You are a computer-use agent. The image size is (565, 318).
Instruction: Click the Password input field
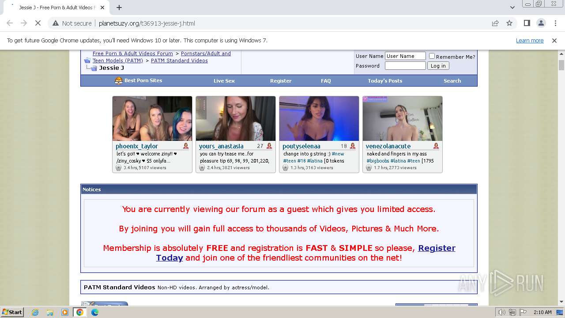(405, 66)
